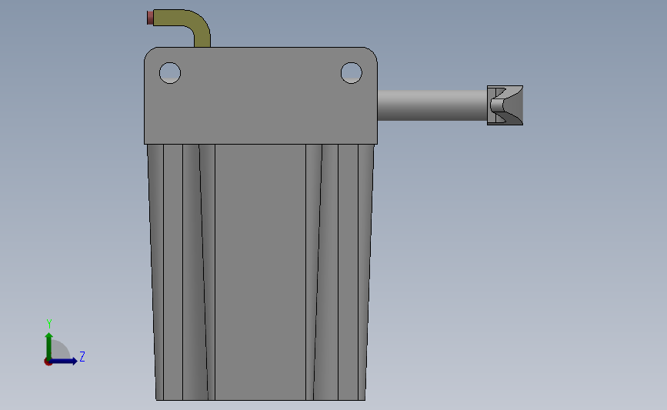Select the right mounting hole on the plate
Image resolution: width=667 pixels, height=410 pixels.
coord(352,73)
